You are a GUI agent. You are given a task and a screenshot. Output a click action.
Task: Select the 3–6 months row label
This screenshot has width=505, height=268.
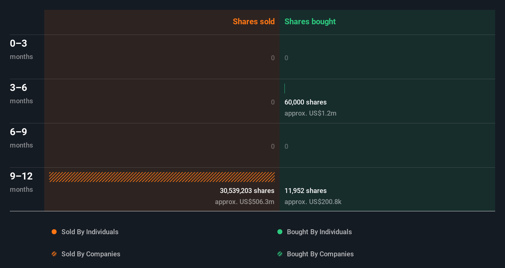pyautogui.click(x=21, y=93)
